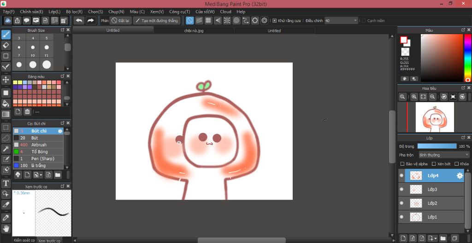This screenshot has height=243, width=472.
Task: Hide layer Lớp4 visibility dot
Action: pos(401,176)
